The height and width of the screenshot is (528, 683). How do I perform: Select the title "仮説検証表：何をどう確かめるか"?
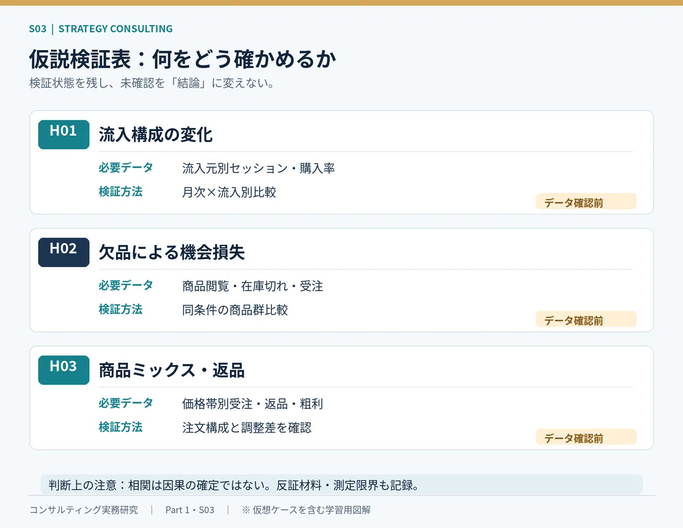pos(183,59)
